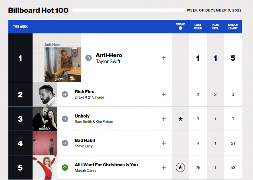This screenshot has height=180, width=253.
Task: Click the Drake & 21 Savage artist link
Action: pos(89,97)
